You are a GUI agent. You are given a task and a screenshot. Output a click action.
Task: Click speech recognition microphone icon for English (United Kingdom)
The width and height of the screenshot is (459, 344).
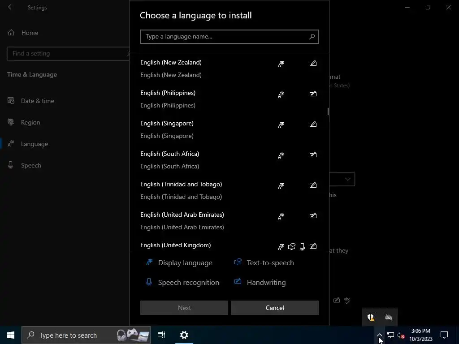pos(303,247)
